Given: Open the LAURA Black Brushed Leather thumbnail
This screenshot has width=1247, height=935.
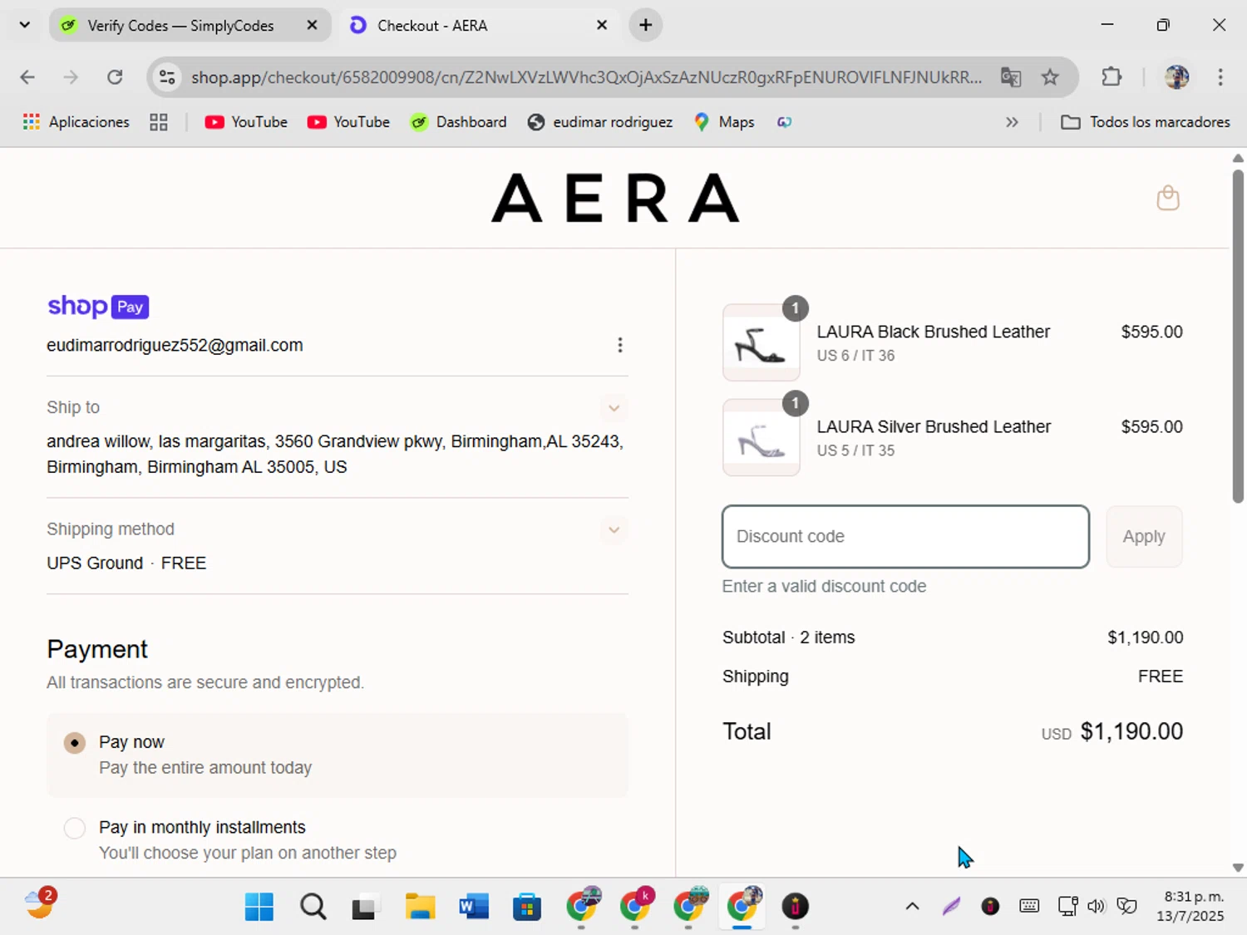Looking at the screenshot, I should point(761,342).
